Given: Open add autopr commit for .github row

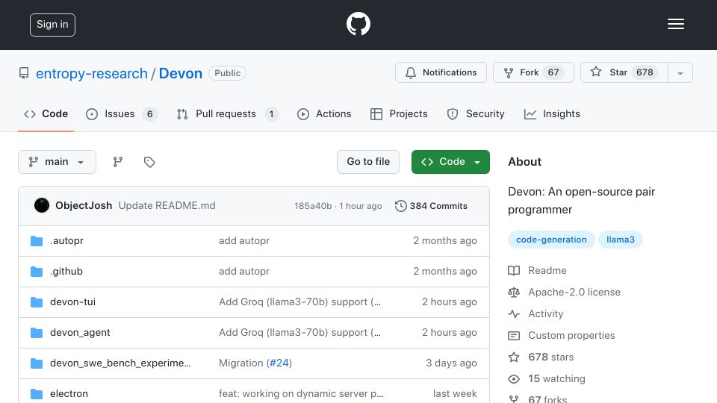Looking at the screenshot, I should tap(244, 272).
